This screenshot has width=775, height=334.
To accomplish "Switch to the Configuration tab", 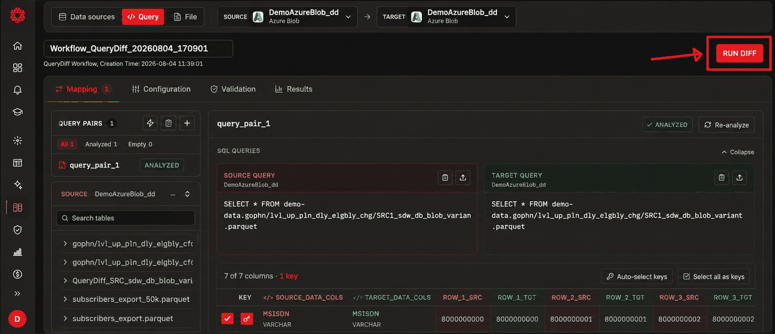I will point(161,89).
